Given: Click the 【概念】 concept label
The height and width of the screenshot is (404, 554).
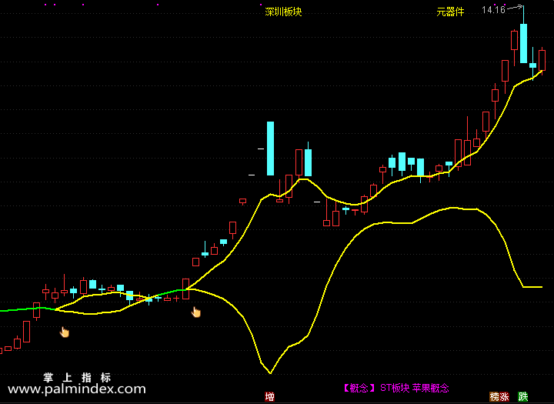Looking at the screenshot, I should pyautogui.click(x=359, y=388).
